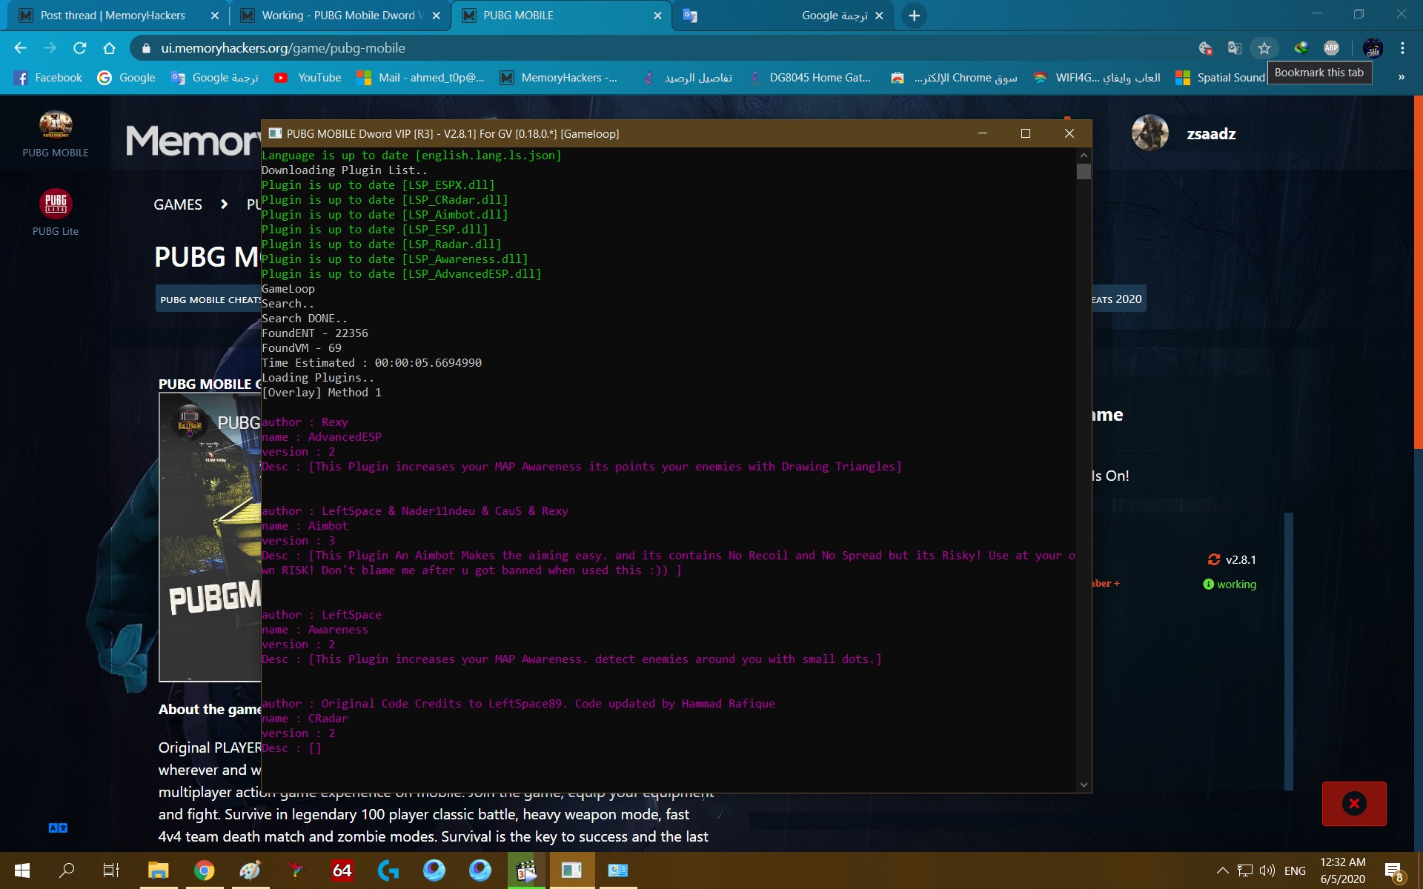Open Windows taskbar search
Image resolution: width=1423 pixels, height=889 pixels.
(x=67, y=870)
